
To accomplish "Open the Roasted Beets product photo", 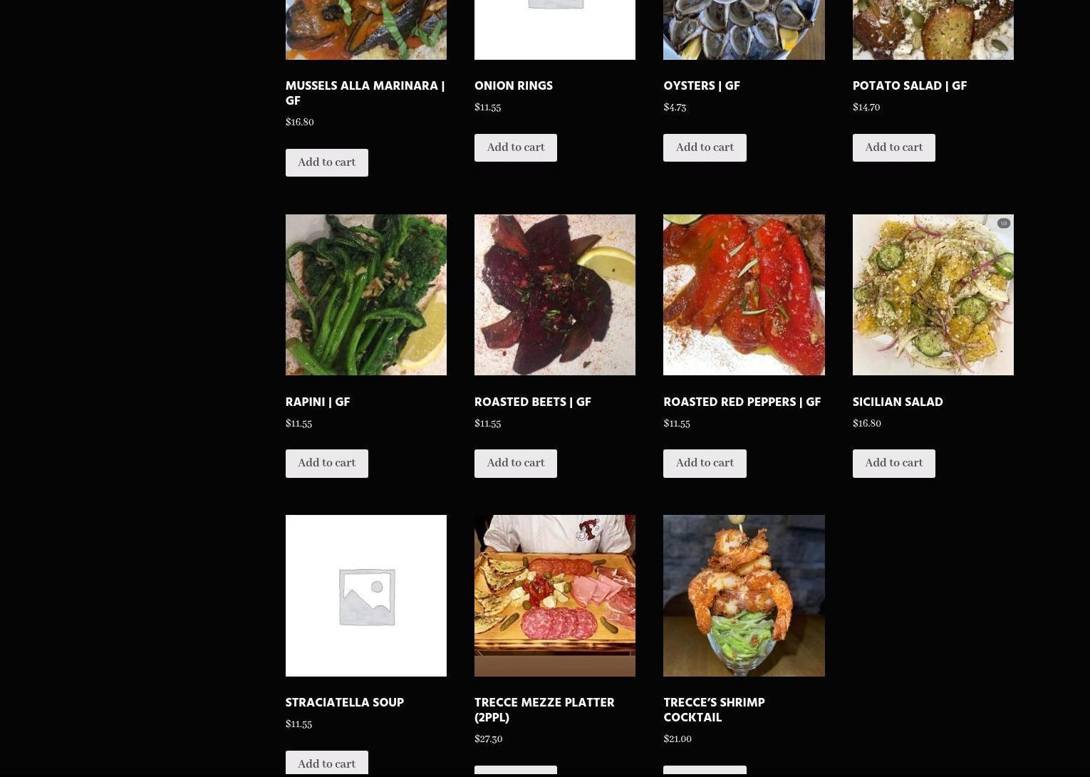I will coord(555,295).
